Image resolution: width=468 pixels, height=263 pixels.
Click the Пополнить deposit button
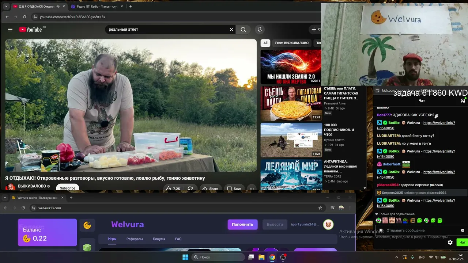click(242, 224)
